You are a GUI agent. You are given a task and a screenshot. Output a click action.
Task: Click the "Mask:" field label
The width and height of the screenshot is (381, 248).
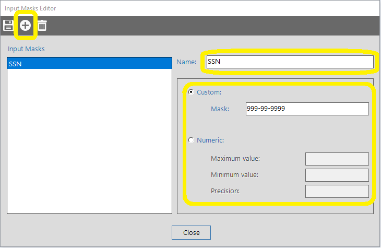pyautogui.click(x=220, y=109)
